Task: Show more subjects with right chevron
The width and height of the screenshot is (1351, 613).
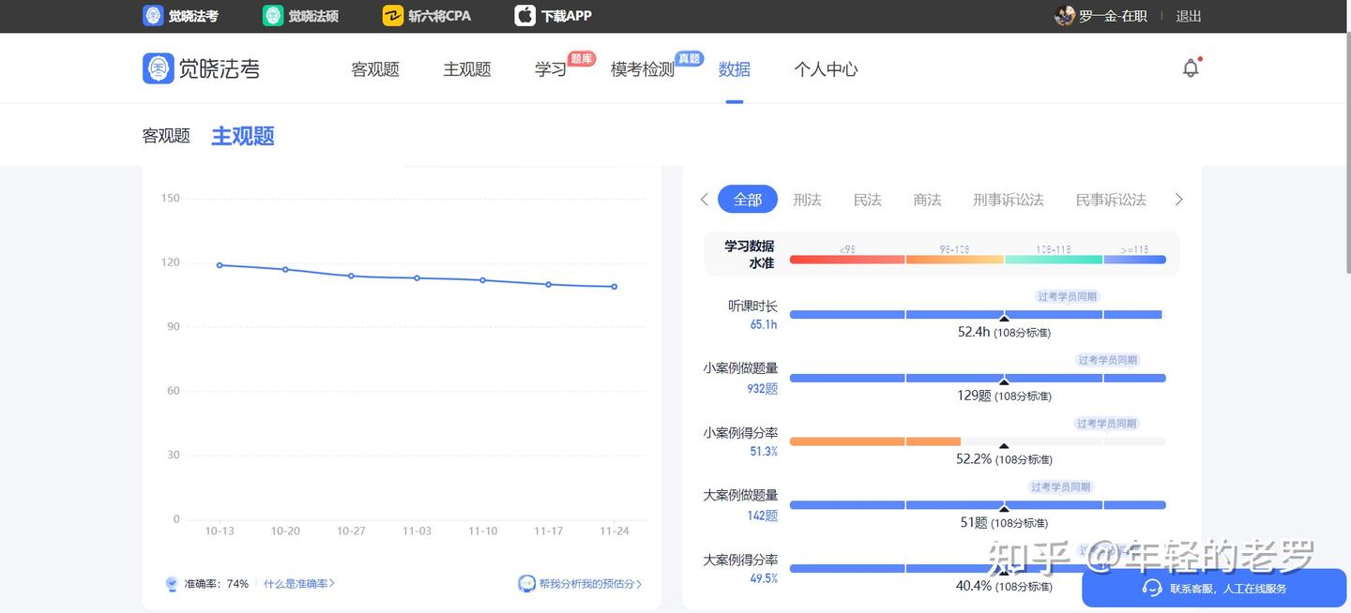Action: (x=1179, y=200)
